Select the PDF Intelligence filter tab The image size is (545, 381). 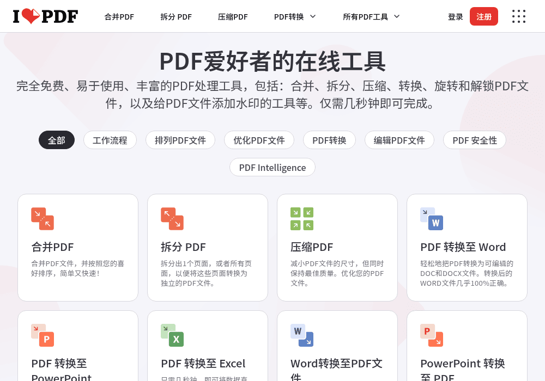(x=272, y=168)
